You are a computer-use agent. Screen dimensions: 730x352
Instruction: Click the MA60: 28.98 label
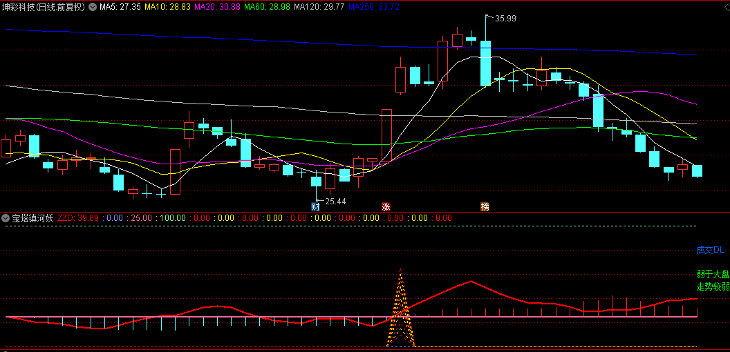tap(268, 7)
